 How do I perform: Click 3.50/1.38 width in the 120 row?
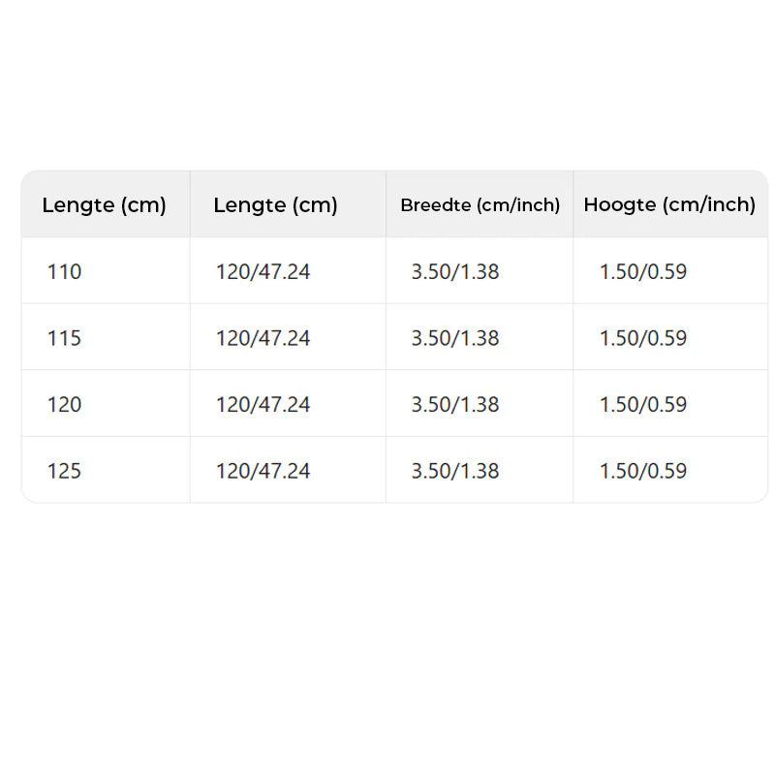pyautogui.click(x=455, y=404)
